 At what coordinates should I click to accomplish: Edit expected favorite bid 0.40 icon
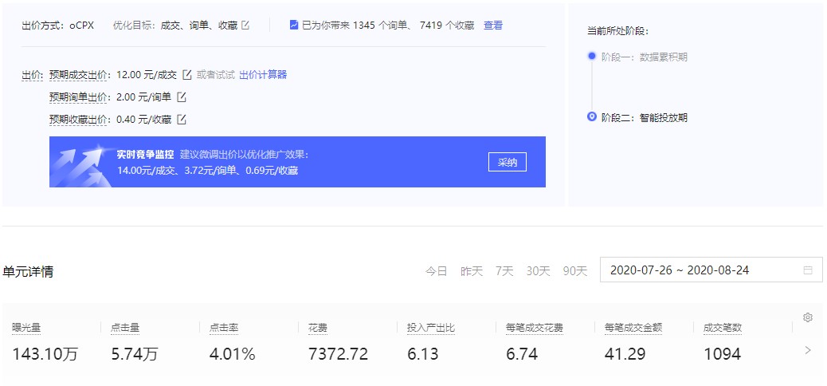tap(182, 120)
